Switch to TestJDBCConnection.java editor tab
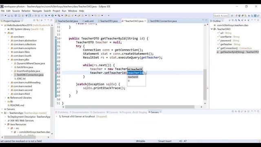Viewport: 261px width, 147px height. coord(162,21)
